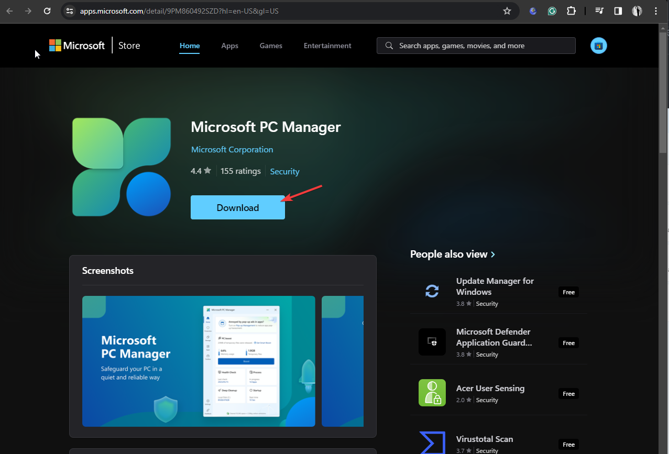This screenshot has height=454, width=669.
Task: View site information icon in address bar
Action: tap(70, 11)
